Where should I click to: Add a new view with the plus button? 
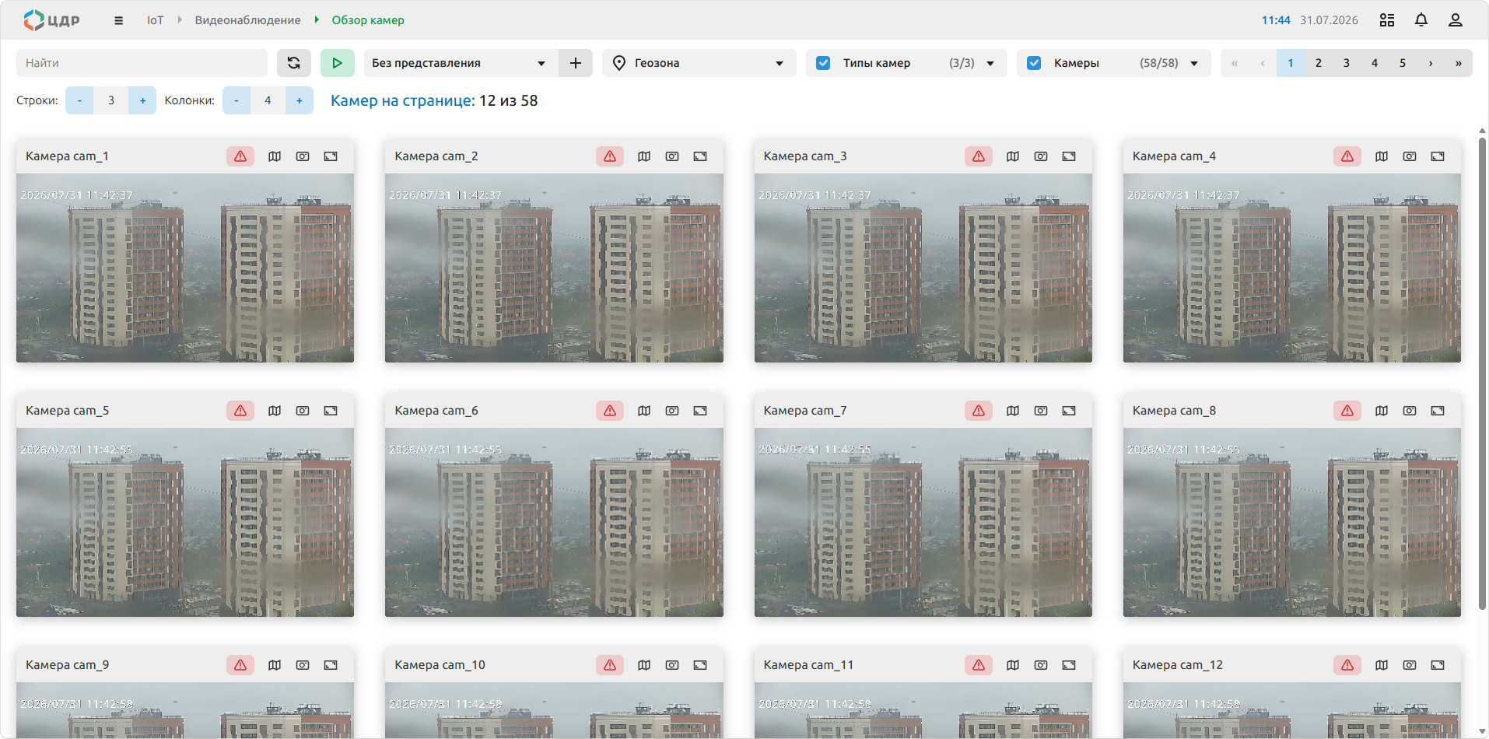[576, 63]
